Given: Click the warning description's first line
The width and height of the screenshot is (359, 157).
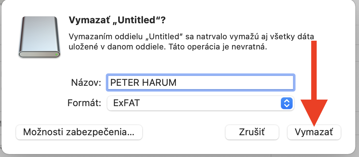Looking at the screenshot, I should tap(192, 36).
